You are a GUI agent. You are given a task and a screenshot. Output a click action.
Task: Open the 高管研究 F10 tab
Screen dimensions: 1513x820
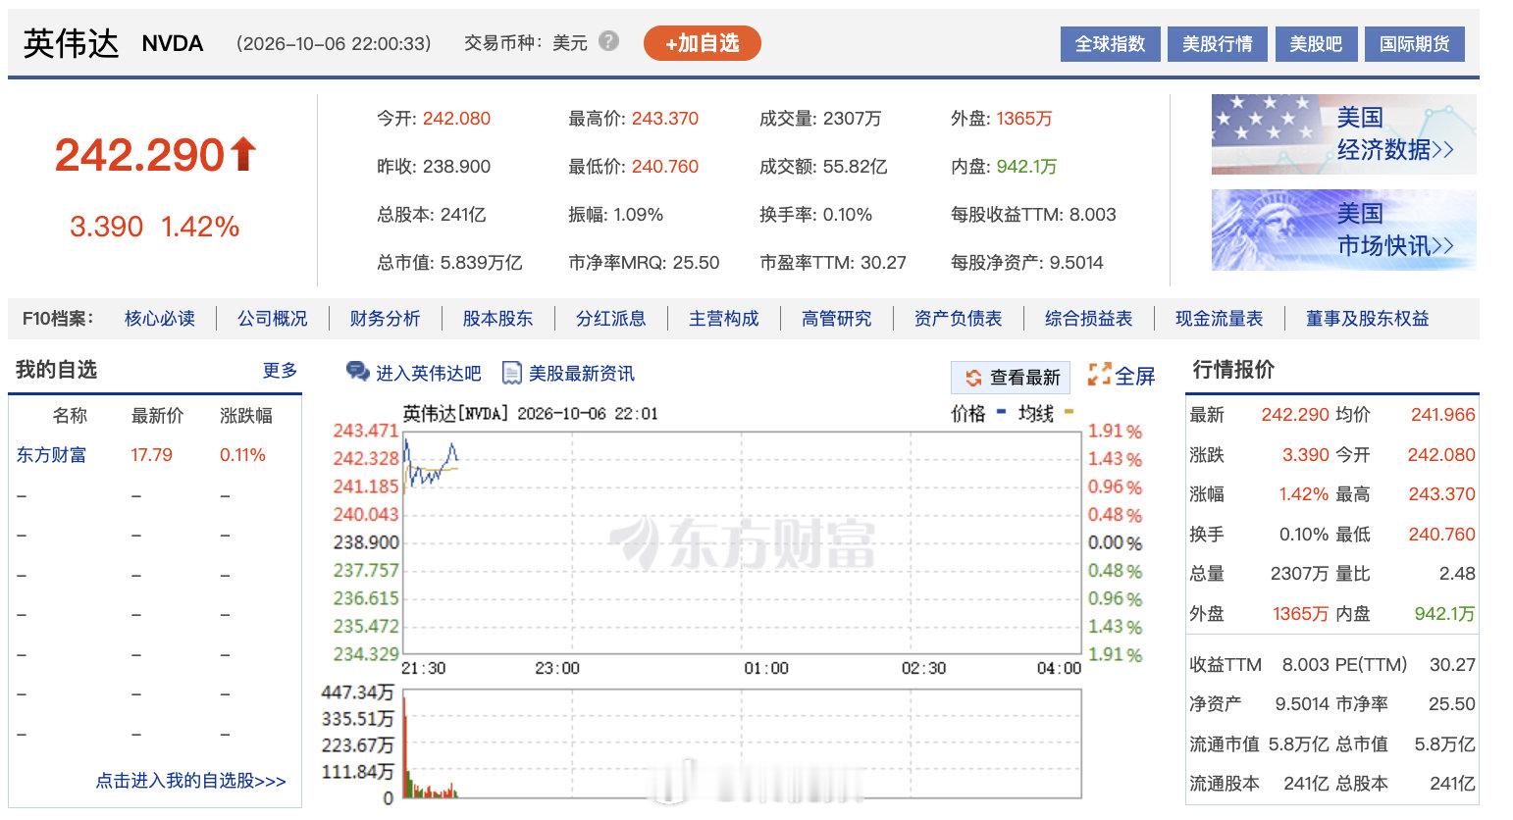836,319
